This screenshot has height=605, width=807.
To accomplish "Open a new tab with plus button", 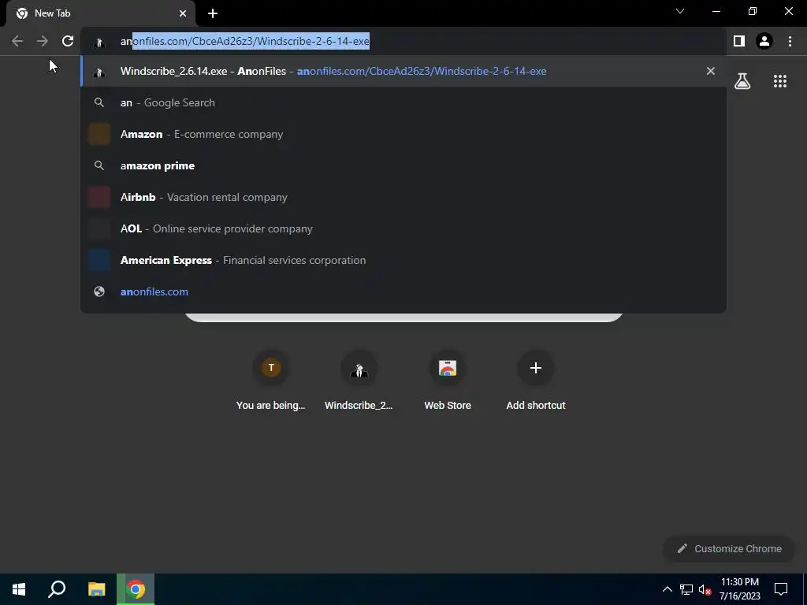I will click(213, 13).
